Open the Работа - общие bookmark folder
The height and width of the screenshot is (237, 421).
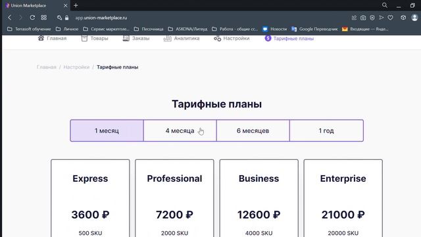point(235,29)
